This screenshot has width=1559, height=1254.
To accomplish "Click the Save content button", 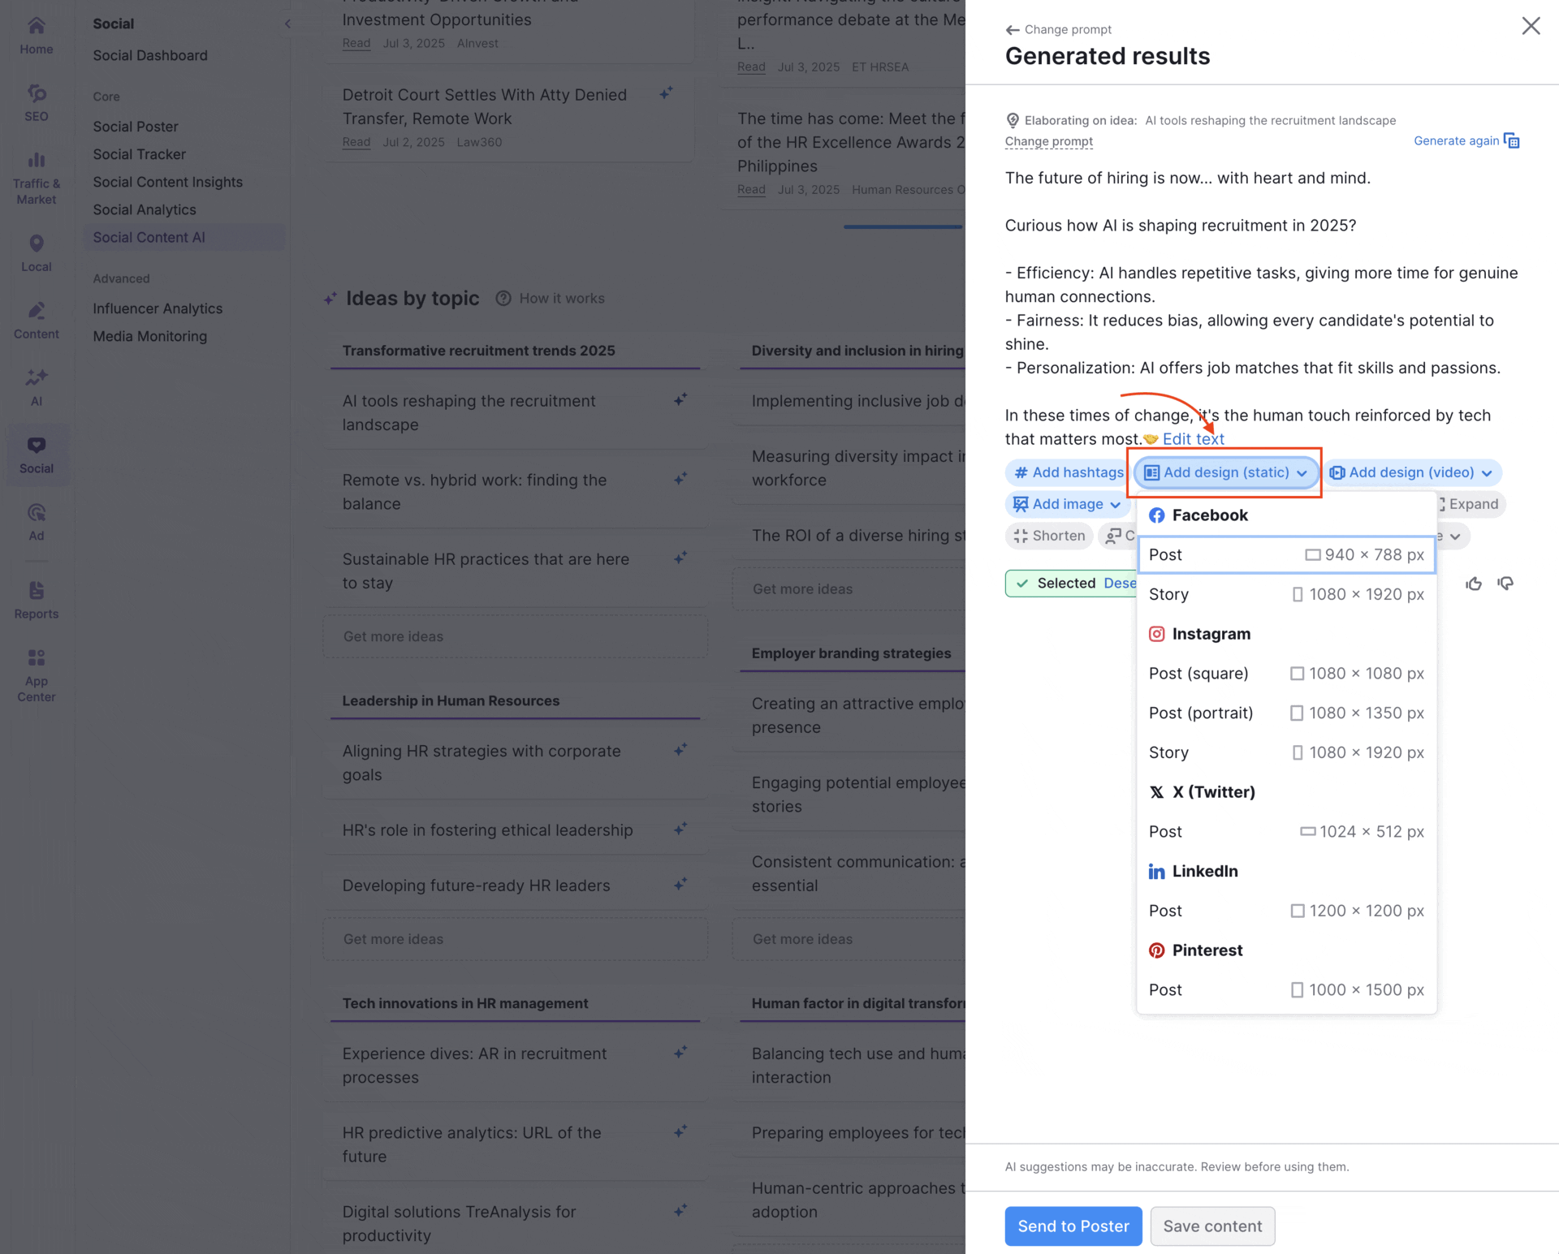I will click(x=1211, y=1226).
